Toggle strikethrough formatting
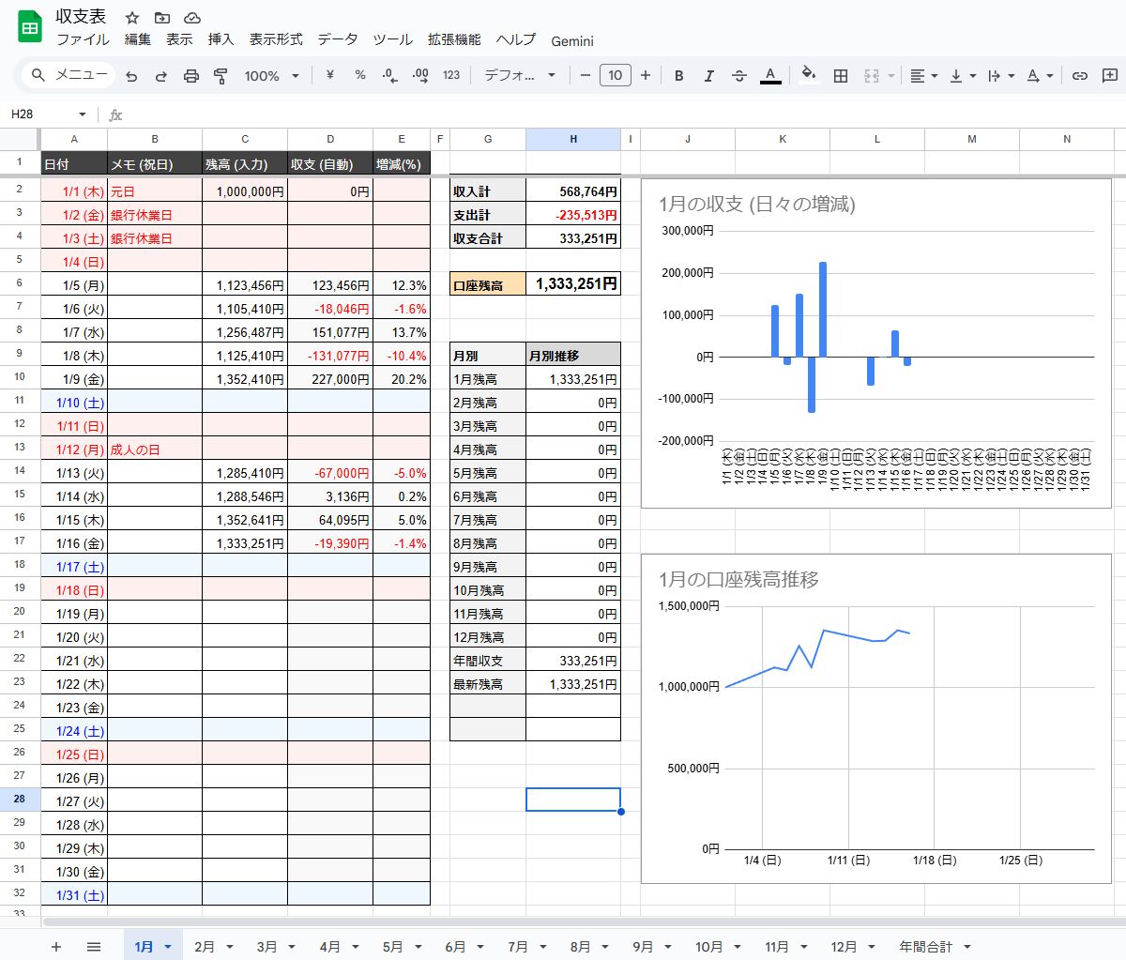The height and width of the screenshot is (960, 1126). click(x=739, y=76)
